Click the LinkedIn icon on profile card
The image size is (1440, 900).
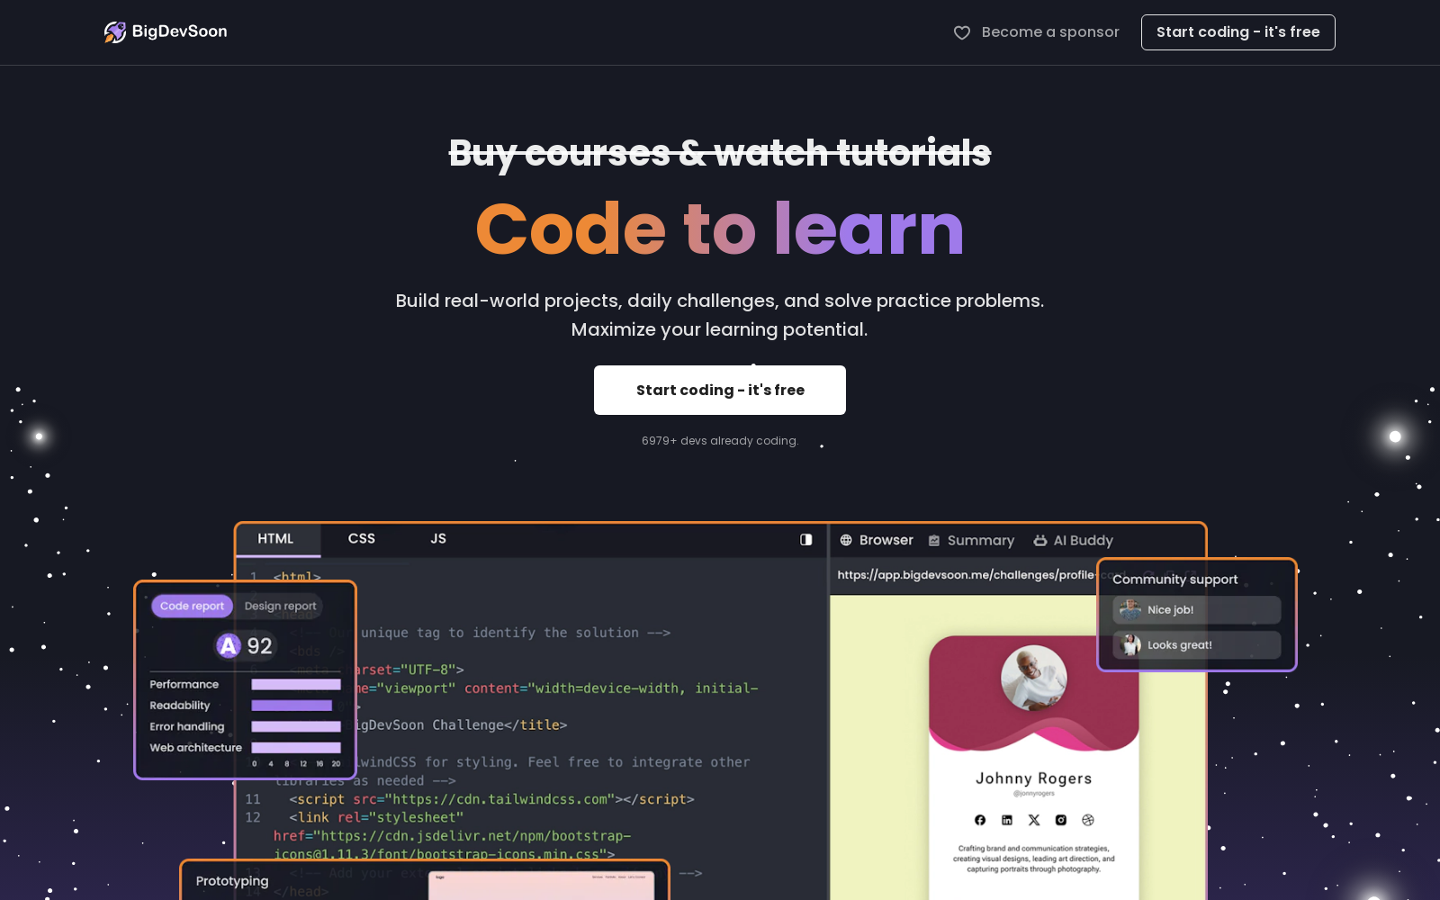(1007, 820)
